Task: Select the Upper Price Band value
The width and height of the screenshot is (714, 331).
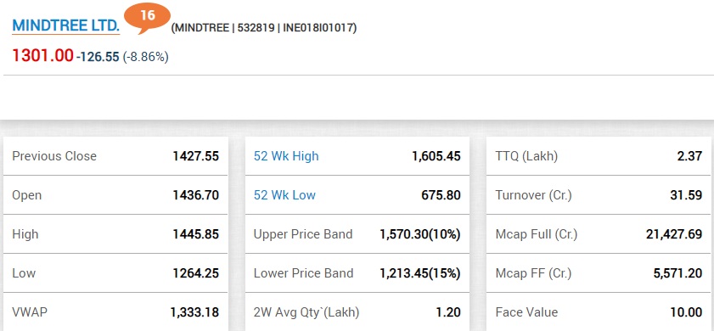Action: tap(420, 234)
